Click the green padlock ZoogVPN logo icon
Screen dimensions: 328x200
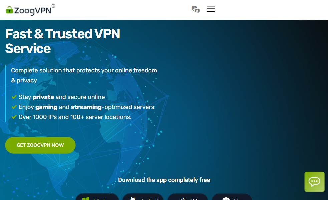pyautogui.click(x=9, y=10)
